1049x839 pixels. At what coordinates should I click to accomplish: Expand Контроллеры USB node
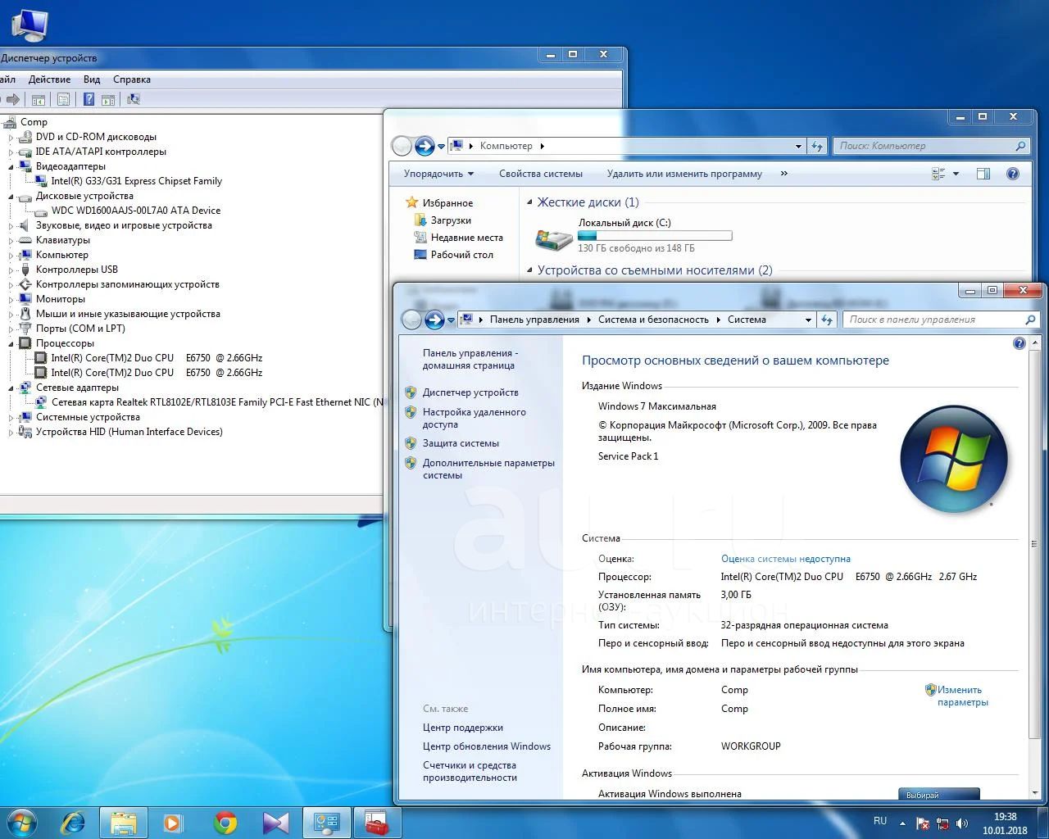click(x=11, y=270)
